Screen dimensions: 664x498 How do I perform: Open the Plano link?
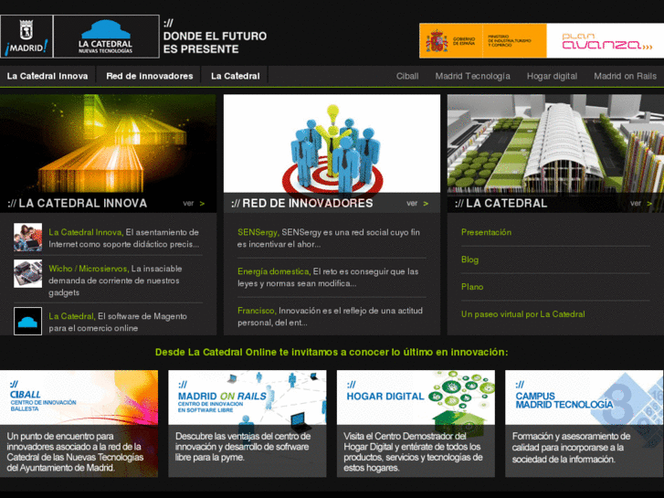pos(472,287)
